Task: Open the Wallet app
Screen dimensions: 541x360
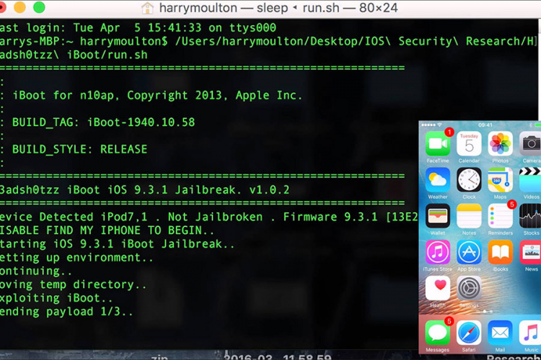Action: point(438,216)
